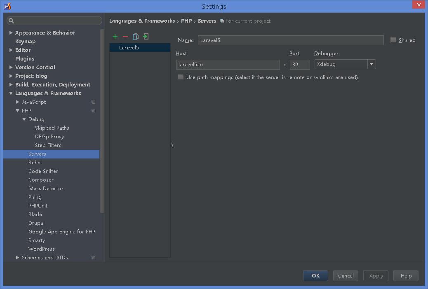Enable Use path mappings option
This screenshot has height=289, width=428.
pos(181,77)
